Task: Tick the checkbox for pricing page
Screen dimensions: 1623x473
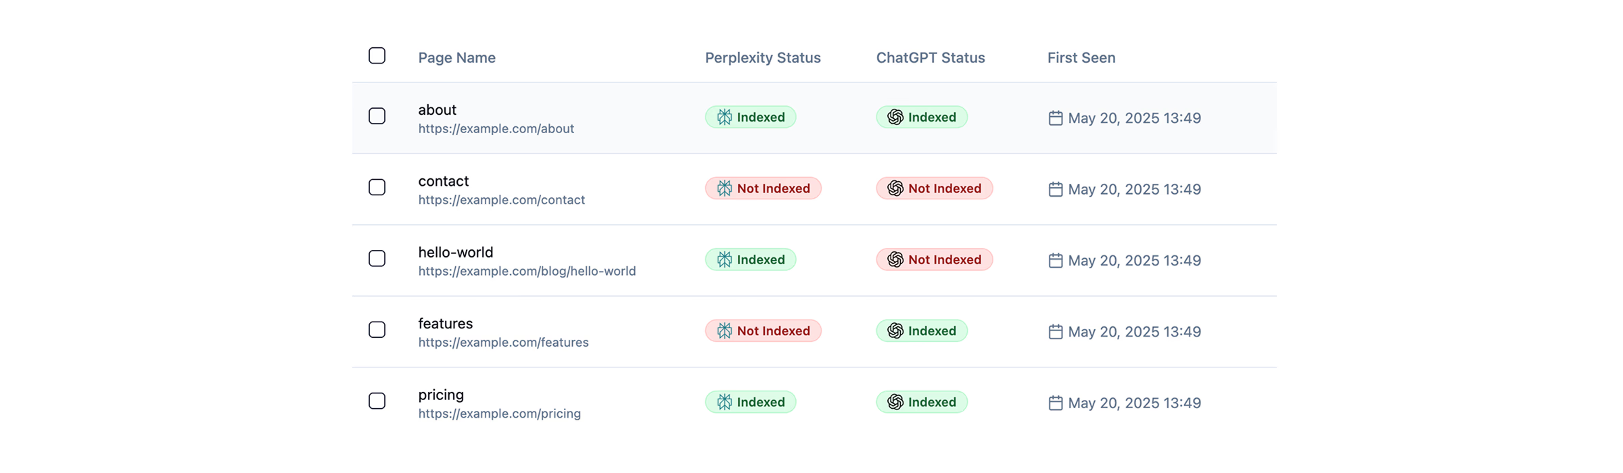Action: coord(377,401)
